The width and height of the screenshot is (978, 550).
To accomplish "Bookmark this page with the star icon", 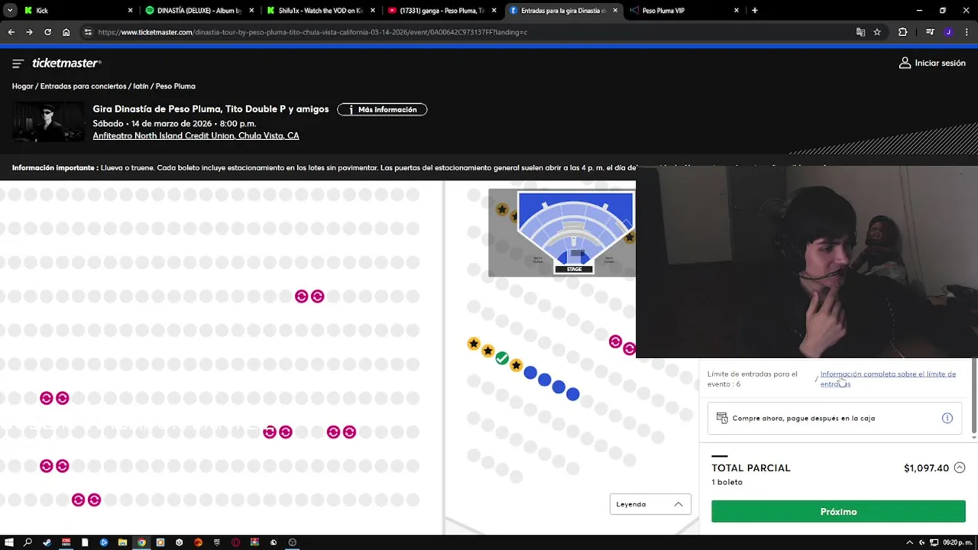I will [x=877, y=32].
